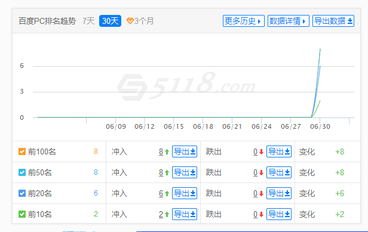Screen dimensions: 368x232
Task: Click the 百度PC排名趋势 title
Action: [47, 21]
